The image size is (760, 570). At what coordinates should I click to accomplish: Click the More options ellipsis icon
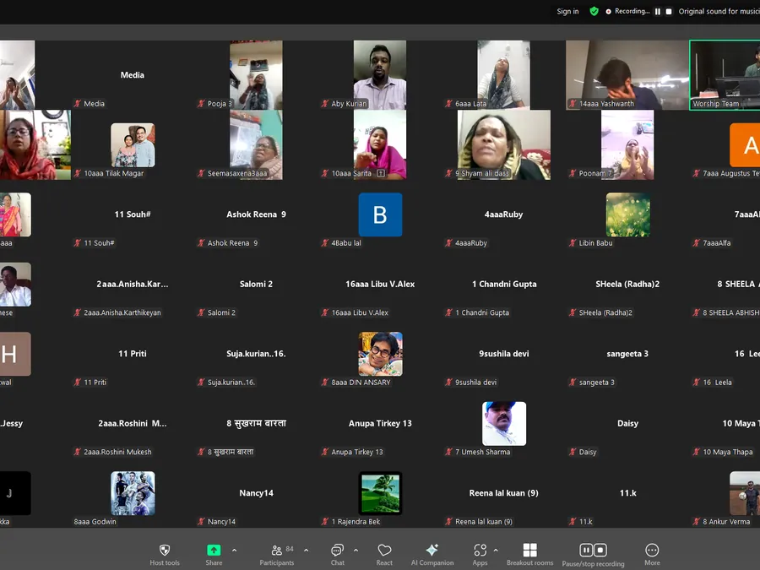coord(652,550)
